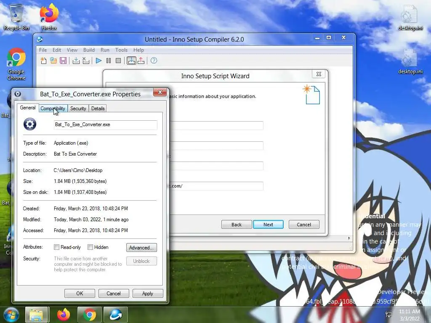
Task: Click the taskbar clock showing 11:11 AM
Action: pos(410,315)
